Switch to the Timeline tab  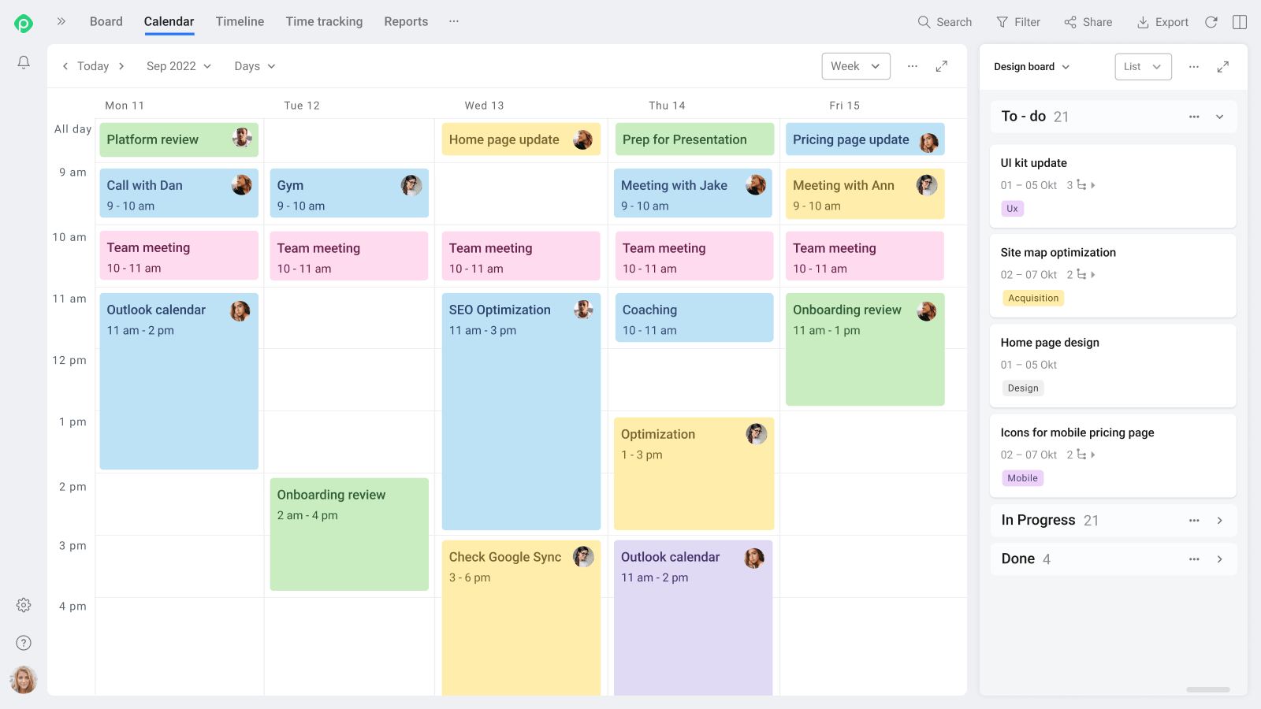click(240, 21)
